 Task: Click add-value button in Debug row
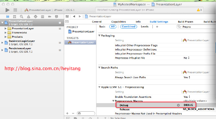pyautogui.click(x=178, y=105)
